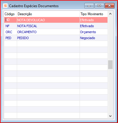This screenshot has height=123, width=118.
Task: Click the scrollbar down arrow
Action: pos(110,116)
